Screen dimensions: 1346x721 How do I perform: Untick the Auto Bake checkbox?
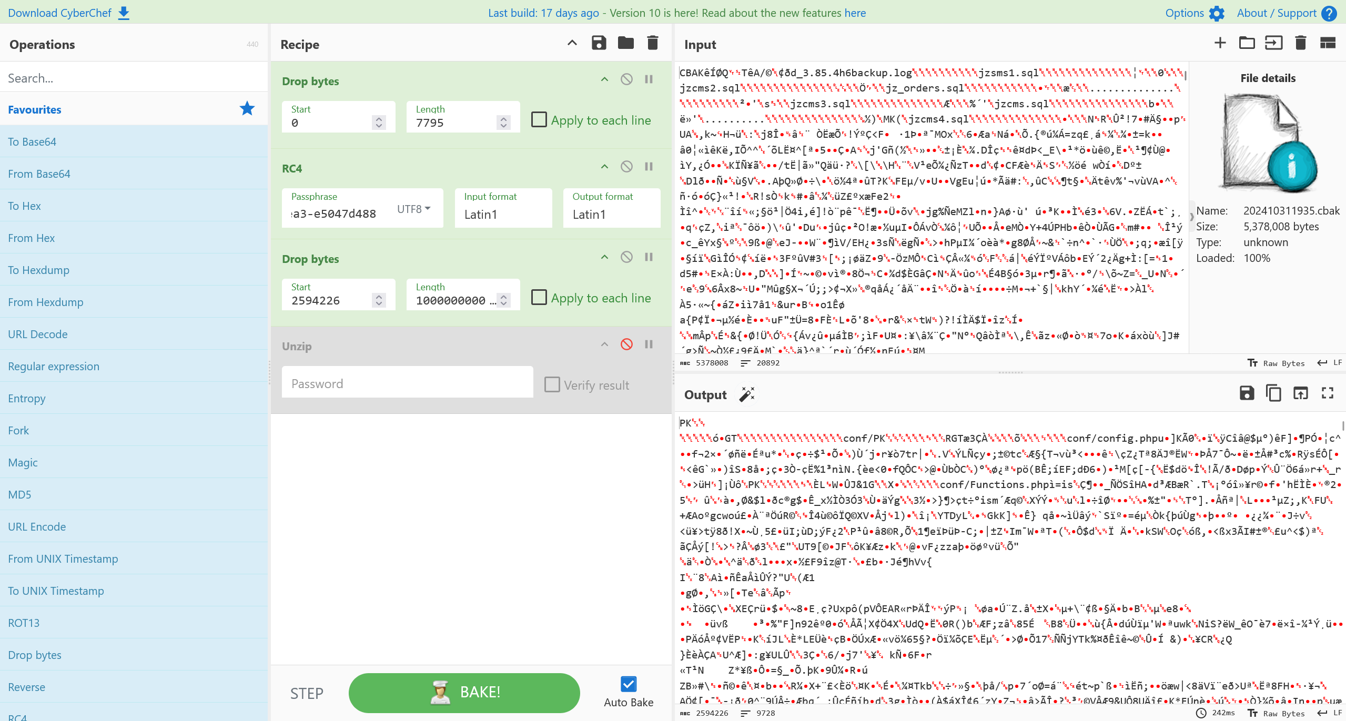(x=629, y=684)
